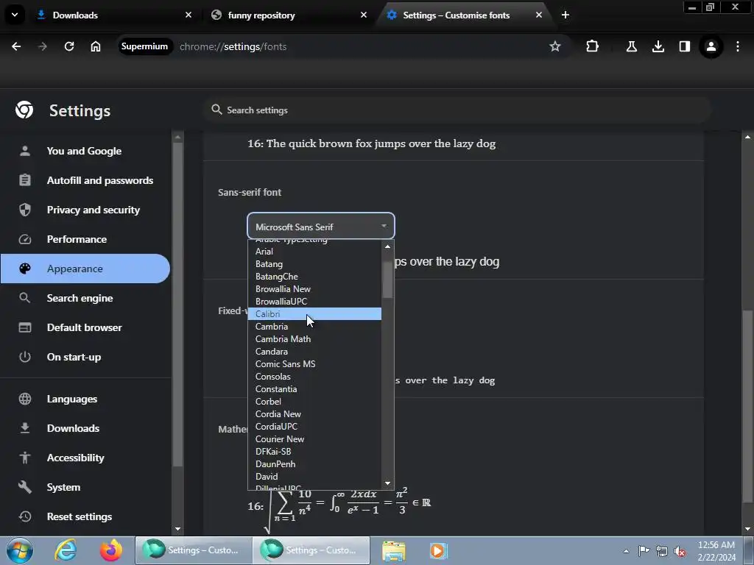Select Comic Sans MS font
Image resolution: width=754 pixels, height=565 pixels.
click(314, 363)
